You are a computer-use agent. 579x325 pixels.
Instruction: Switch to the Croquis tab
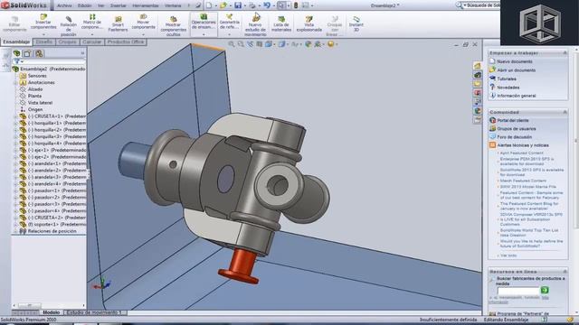[x=67, y=42]
